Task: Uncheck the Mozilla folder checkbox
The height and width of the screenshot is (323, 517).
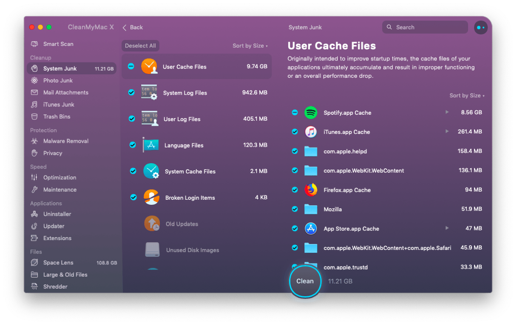Action: click(295, 209)
